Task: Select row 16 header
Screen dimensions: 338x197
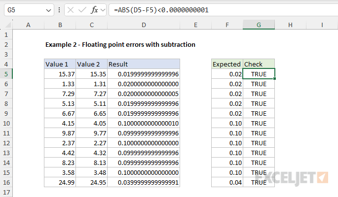Action: click(x=6, y=182)
